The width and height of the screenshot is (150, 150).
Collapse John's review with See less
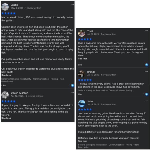point(83,141)
